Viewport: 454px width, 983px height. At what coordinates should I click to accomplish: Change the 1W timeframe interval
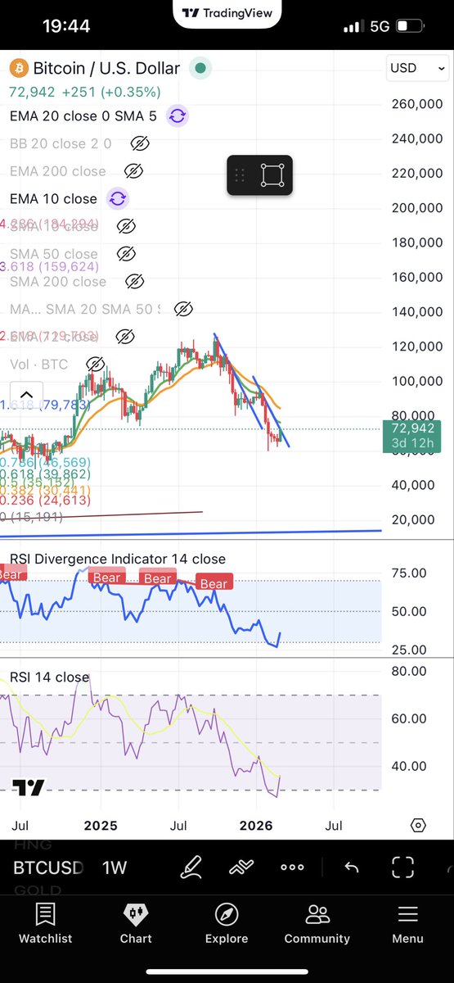(115, 867)
